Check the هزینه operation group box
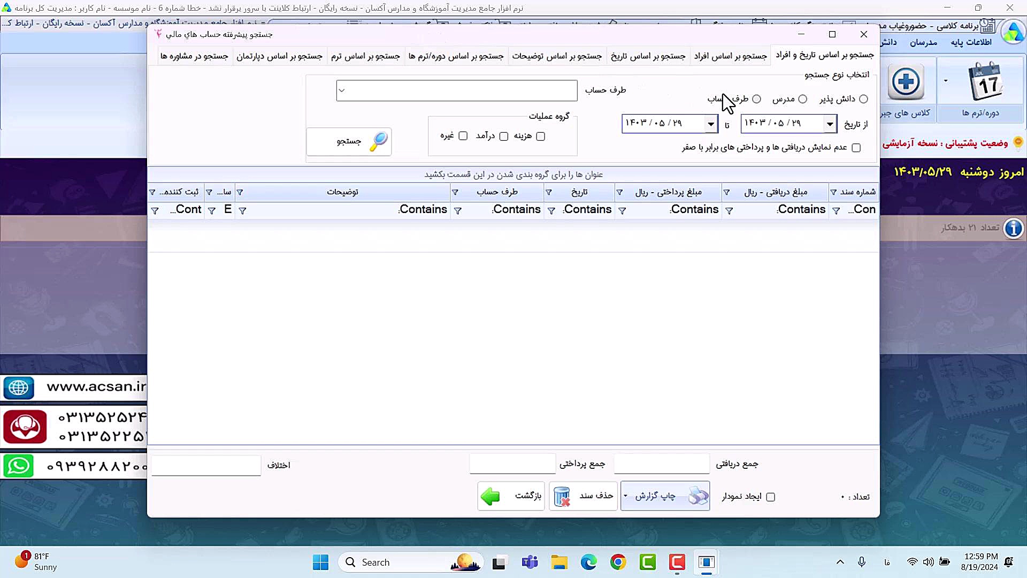The height and width of the screenshot is (578, 1027). pyautogui.click(x=541, y=136)
